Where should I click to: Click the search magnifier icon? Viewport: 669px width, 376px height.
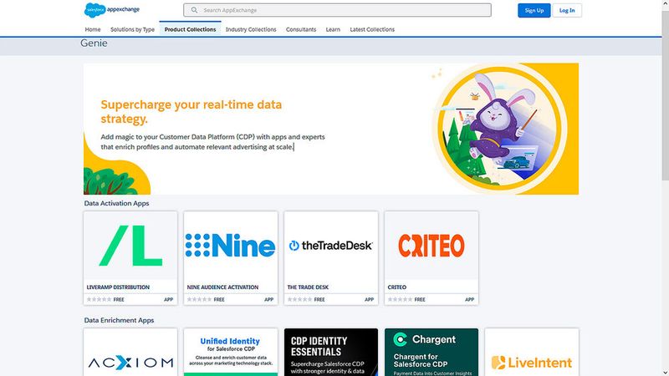tap(194, 10)
